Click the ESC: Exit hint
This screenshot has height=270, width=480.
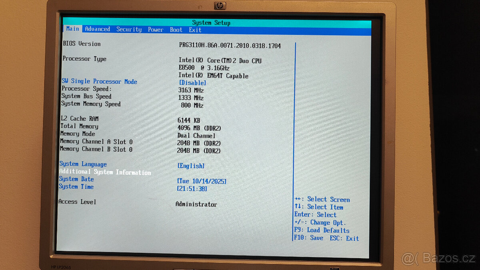pos(345,238)
